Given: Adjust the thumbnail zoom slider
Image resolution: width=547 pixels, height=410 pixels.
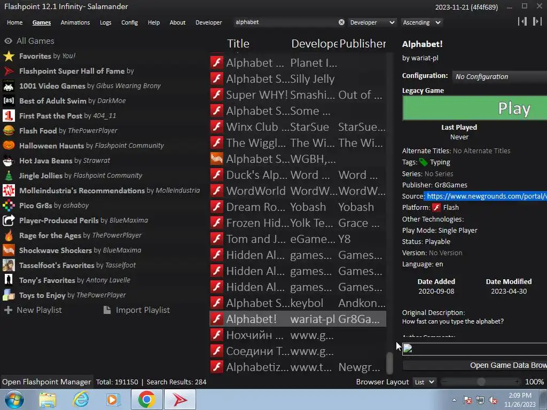Looking at the screenshot, I should coord(481,382).
